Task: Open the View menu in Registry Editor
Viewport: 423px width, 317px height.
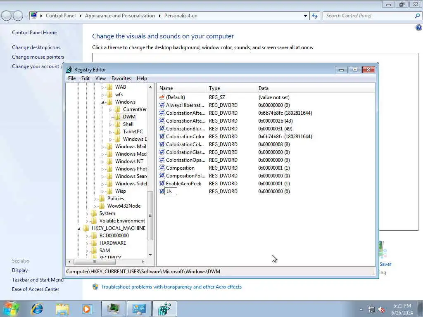Action: click(100, 78)
